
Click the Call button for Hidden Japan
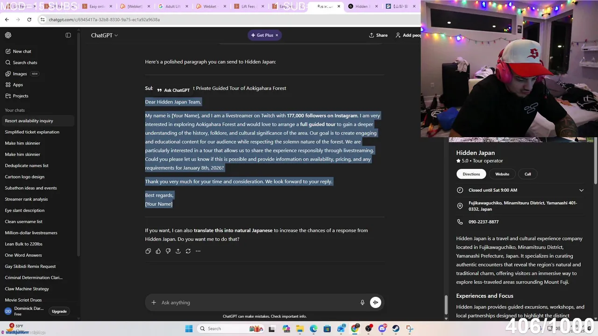click(x=527, y=174)
